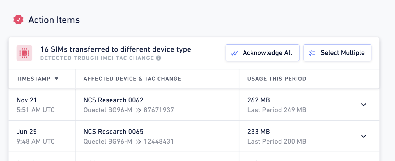Click the Usage This Period header
The height and width of the screenshot is (161, 395).
click(x=277, y=79)
